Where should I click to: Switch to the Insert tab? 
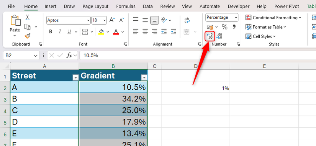(x=51, y=7)
